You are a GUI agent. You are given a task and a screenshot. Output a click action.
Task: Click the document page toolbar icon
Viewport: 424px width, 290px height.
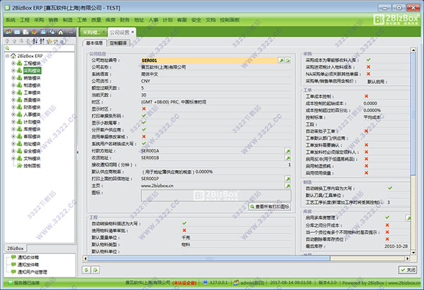pos(25,32)
